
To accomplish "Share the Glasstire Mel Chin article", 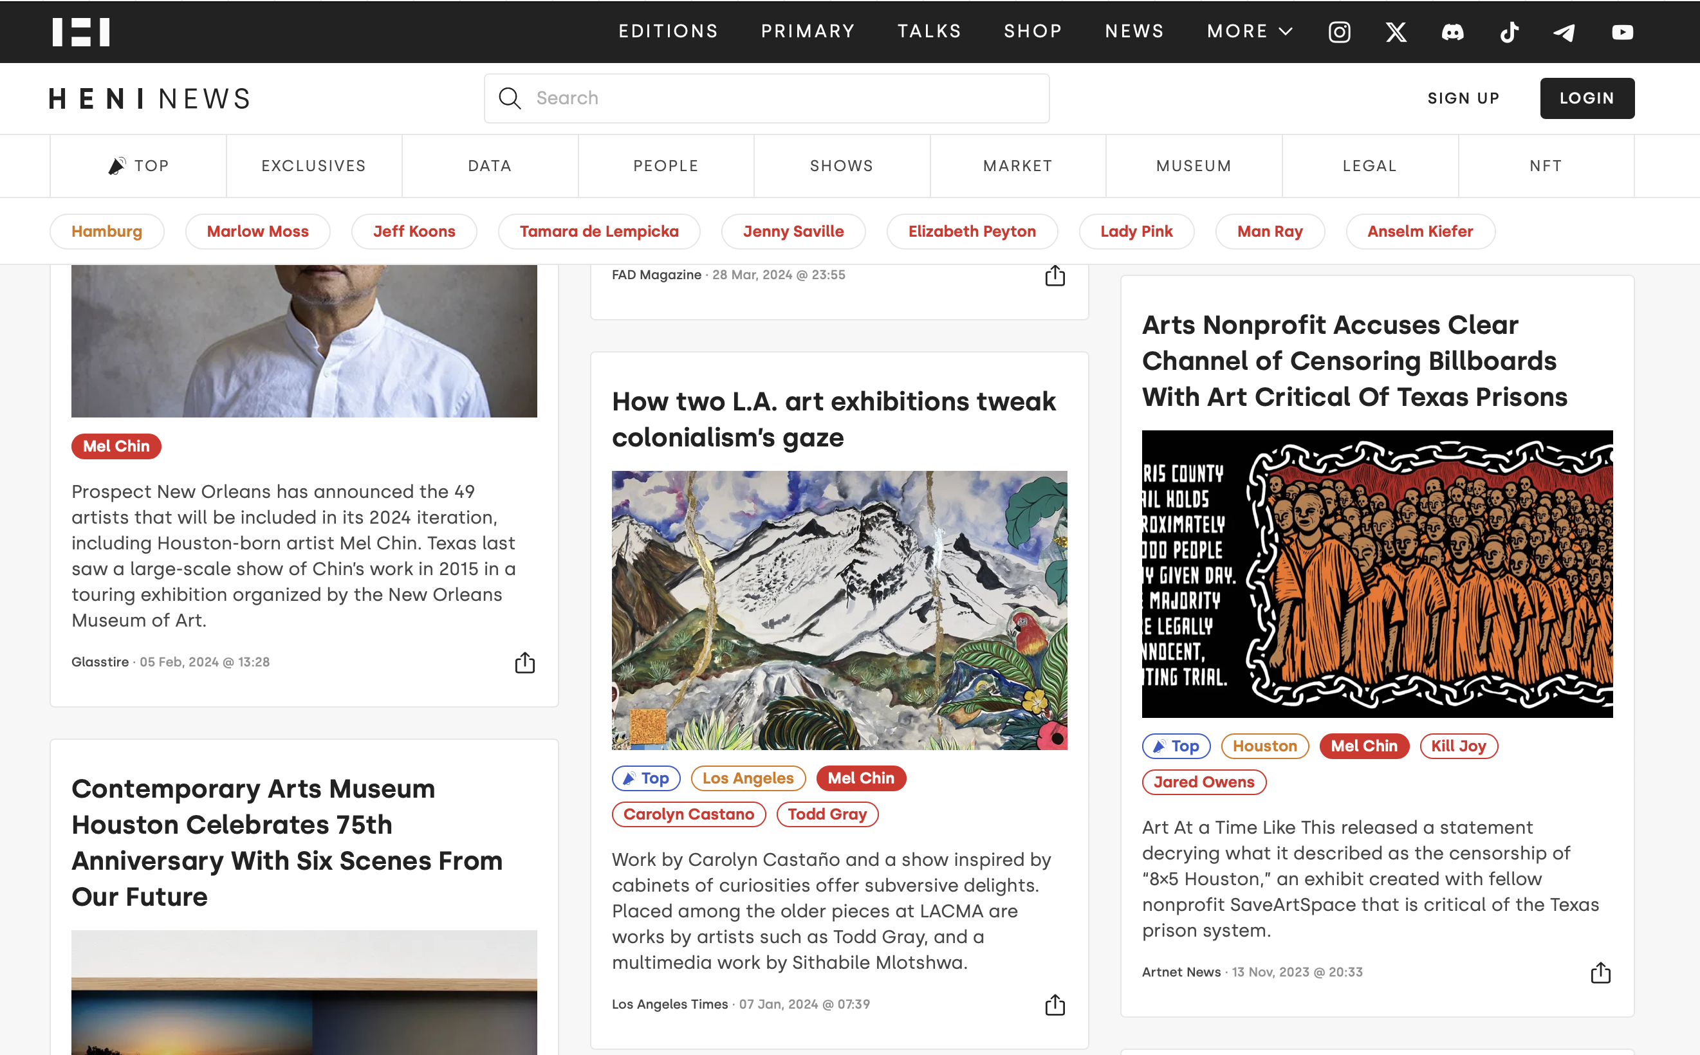I will click(525, 662).
